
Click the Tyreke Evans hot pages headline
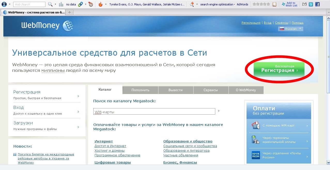(x=147, y=4)
